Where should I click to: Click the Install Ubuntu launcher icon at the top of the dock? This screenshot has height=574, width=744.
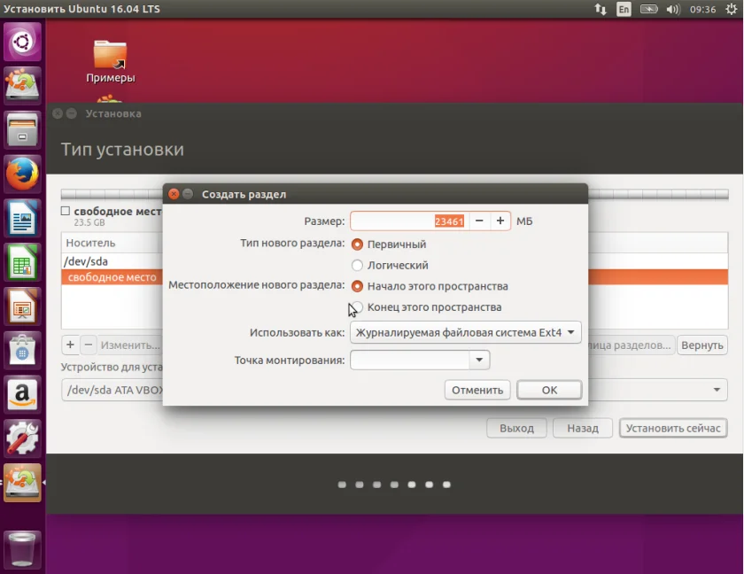coord(22,86)
